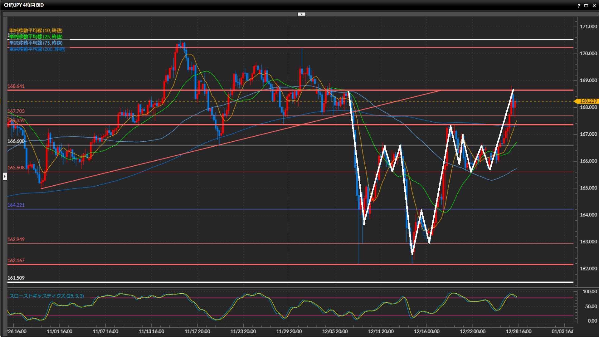This screenshot has height=337, width=599.
Task: Expand the hidden top toolbar arrow
Action: (x=301, y=14)
